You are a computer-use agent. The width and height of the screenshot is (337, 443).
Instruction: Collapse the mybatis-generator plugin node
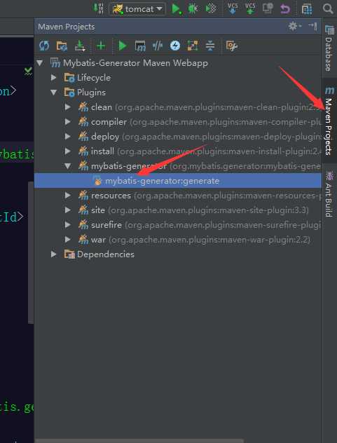(68, 166)
